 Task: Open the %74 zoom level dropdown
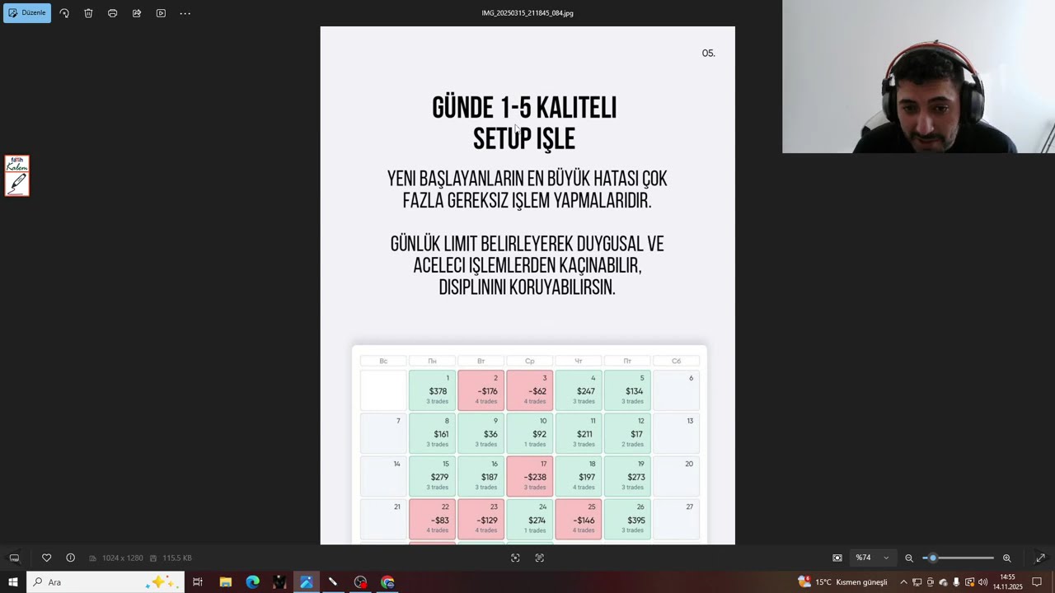(x=872, y=558)
